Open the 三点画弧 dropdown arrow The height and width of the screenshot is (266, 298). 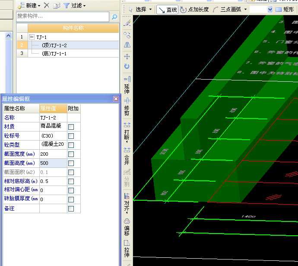245,10
